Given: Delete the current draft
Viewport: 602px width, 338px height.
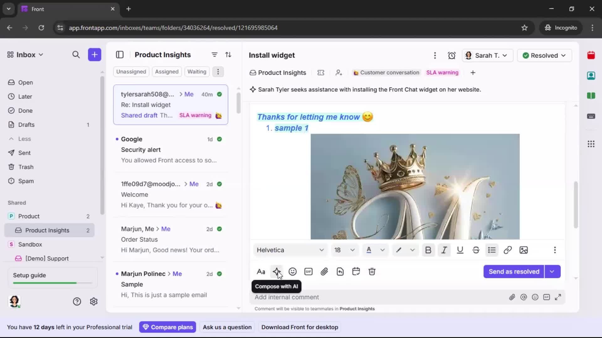Looking at the screenshot, I should tap(372, 271).
